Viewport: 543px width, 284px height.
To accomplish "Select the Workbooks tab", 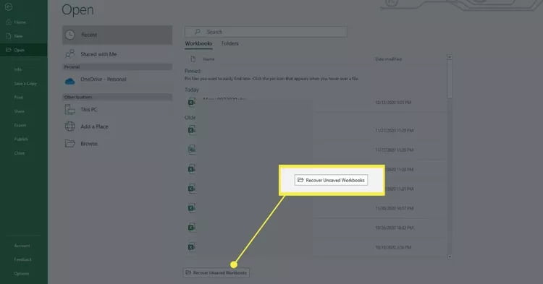I will (x=198, y=43).
